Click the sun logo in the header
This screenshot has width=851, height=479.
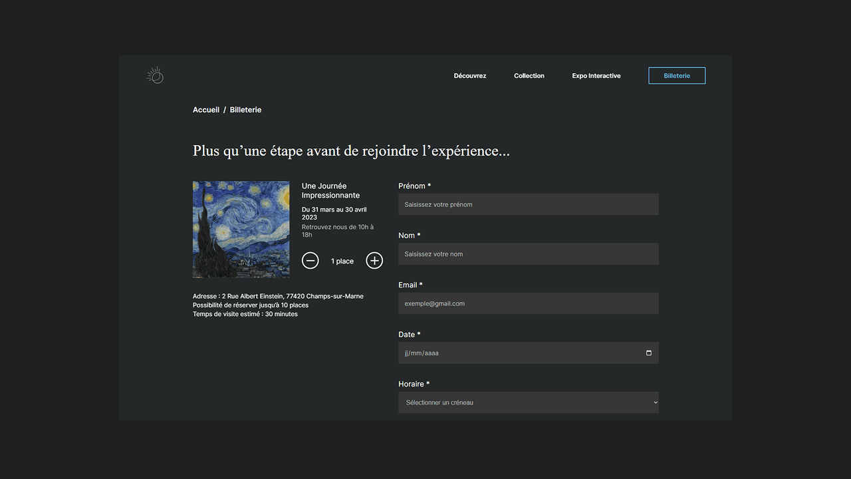(155, 76)
